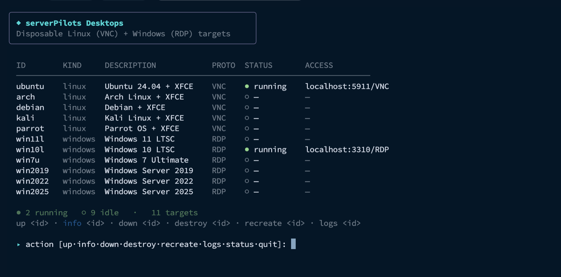The height and width of the screenshot is (277, 561).
Task: Click the ID column header
Action: [21, 65]
